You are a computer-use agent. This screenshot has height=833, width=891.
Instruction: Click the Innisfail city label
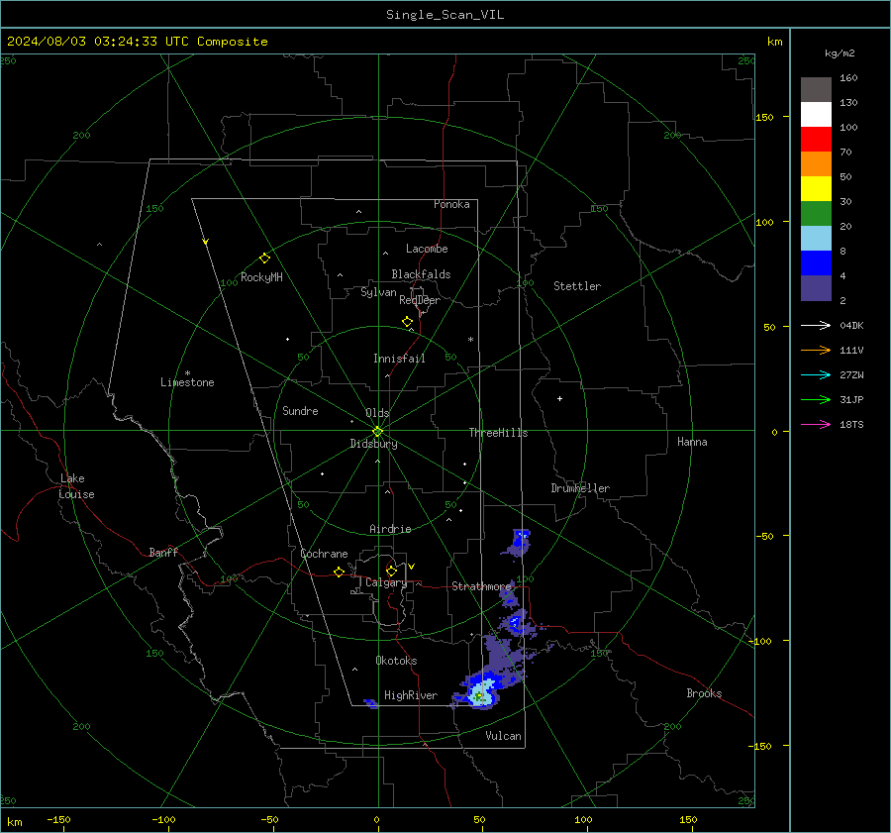[x=399, y=359]
